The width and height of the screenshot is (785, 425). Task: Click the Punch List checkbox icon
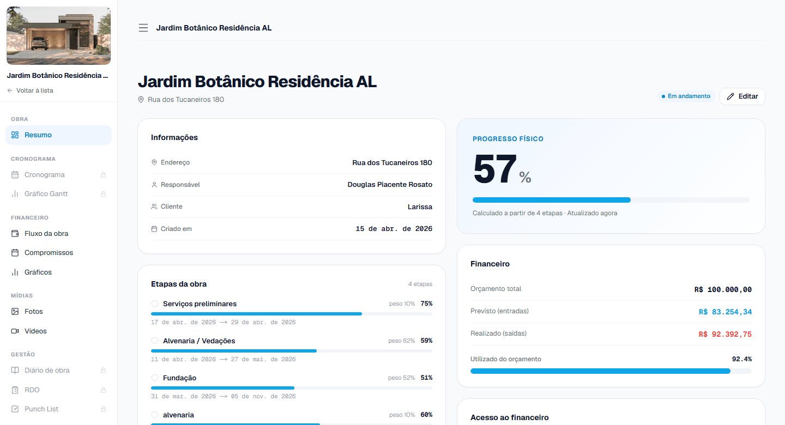15,409
